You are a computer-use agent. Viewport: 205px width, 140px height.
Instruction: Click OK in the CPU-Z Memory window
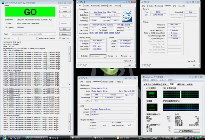[x=194, y=66]
